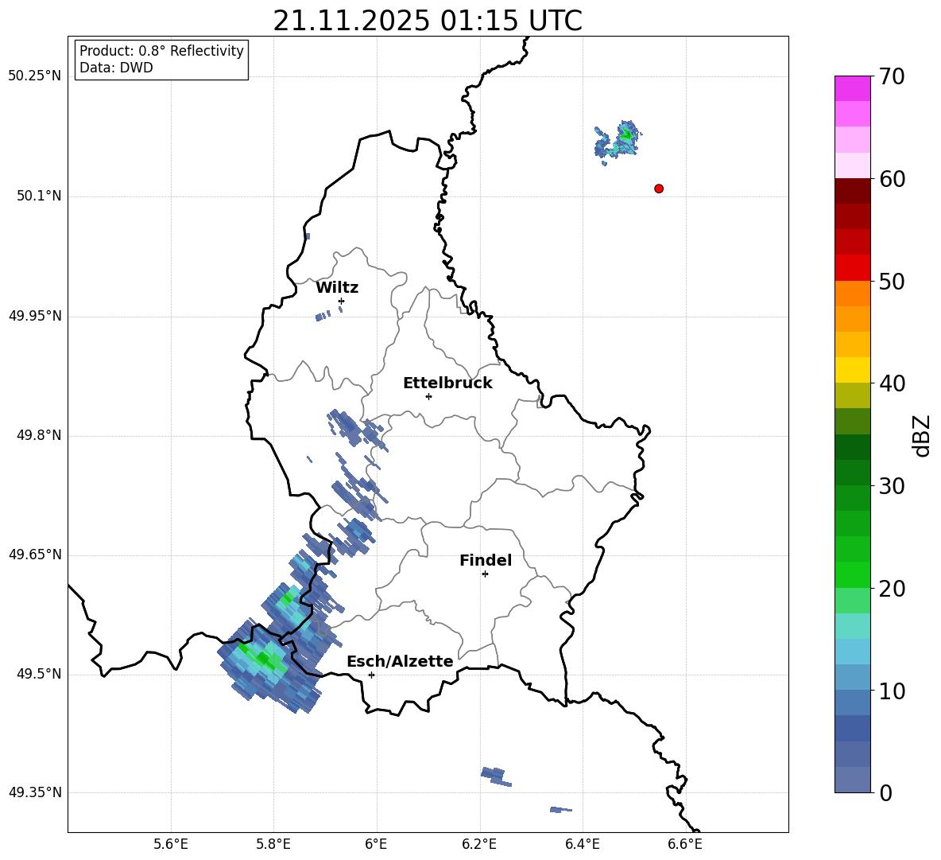Click the 5.8°E longitude label
941x860 pixels.
[273, 844]
